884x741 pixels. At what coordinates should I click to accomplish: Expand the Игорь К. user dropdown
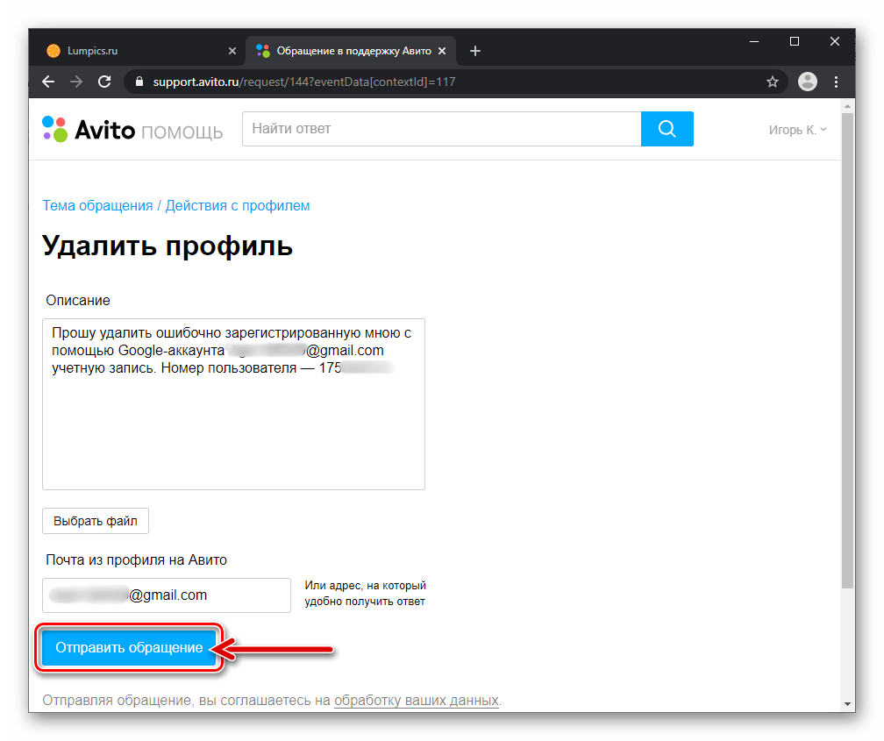click(797, 130)
